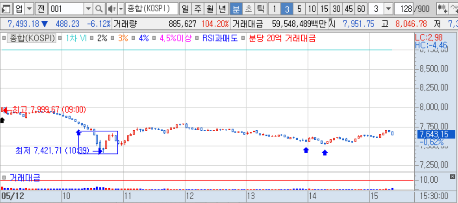This screenshot has height=203, width=458.
Task: Click the current price 7,493.18
Action: click(x=23, y=24)
